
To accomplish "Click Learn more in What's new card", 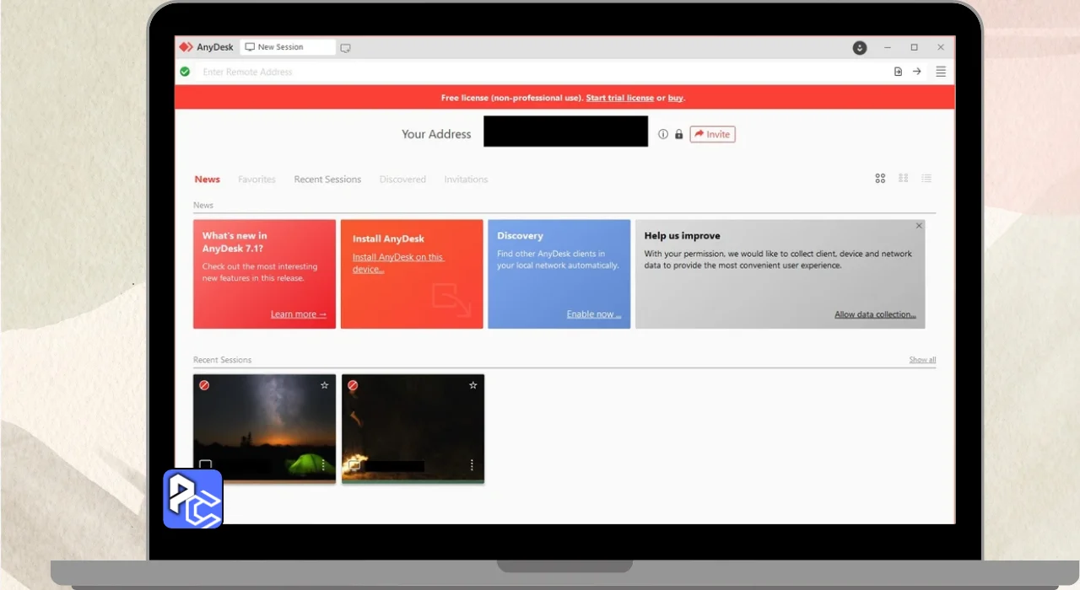I will pos(299,314).
